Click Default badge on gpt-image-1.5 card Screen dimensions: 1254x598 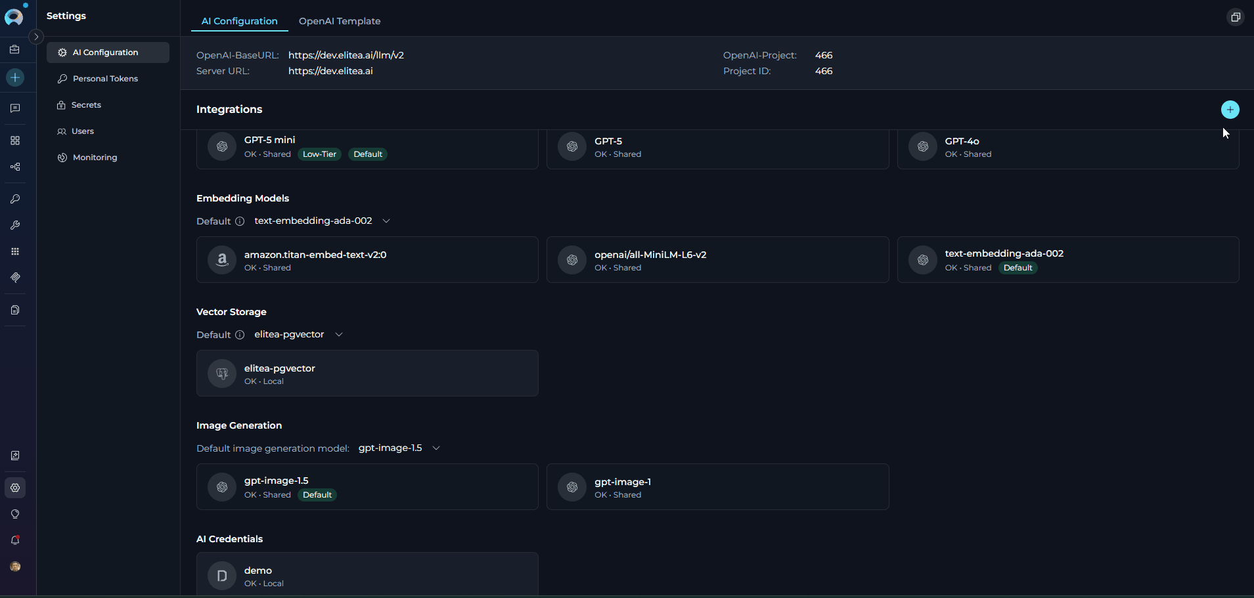tap(317, 495)
